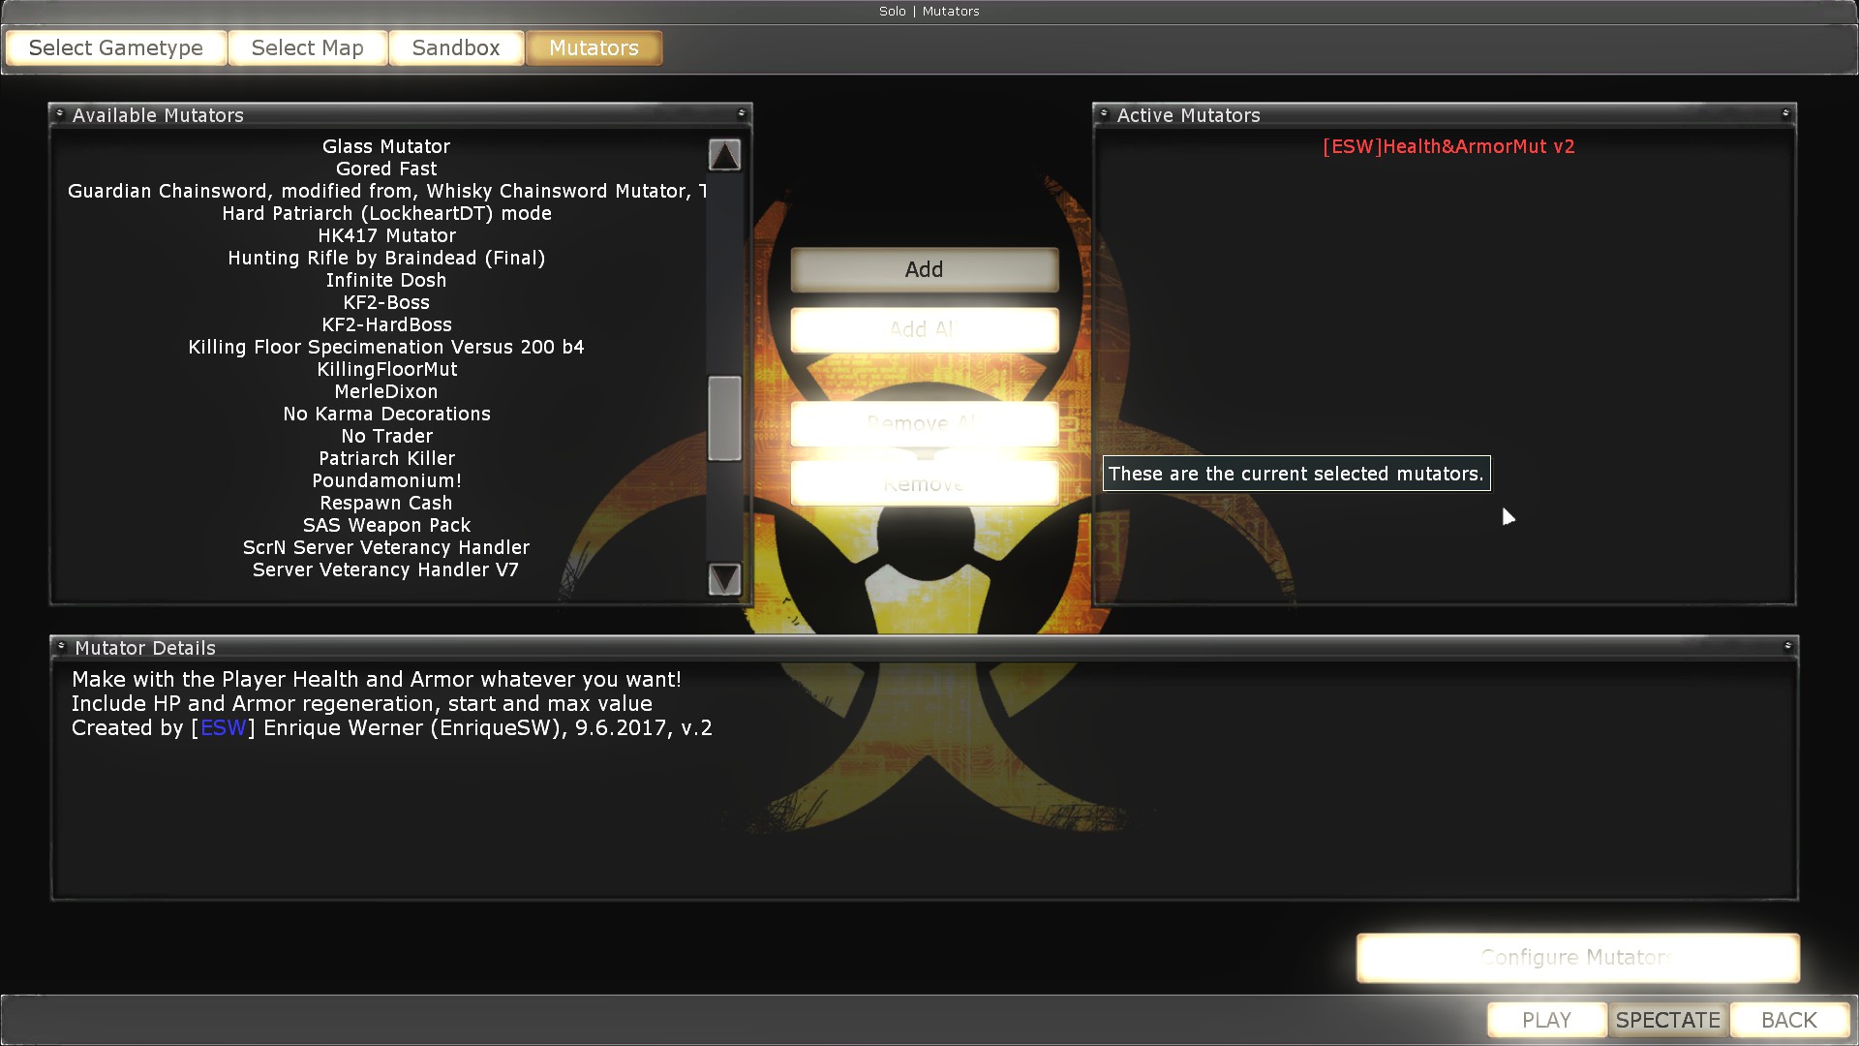
Task: Click the scroll up arrow in mutator list
Action: pyautogui.click(x=724, y=155)
